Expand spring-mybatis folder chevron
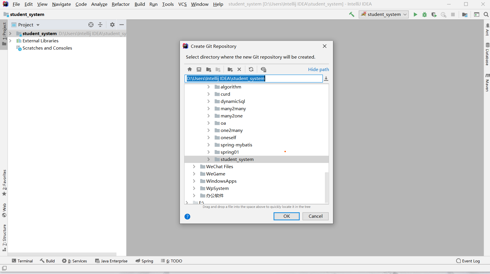The image size is (490, 274). click(x=209, y=145)
